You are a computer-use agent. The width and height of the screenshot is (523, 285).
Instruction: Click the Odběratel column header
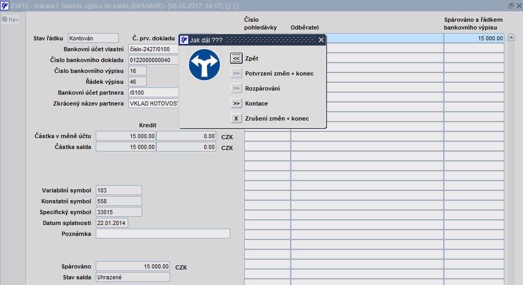(x=305, y=27)
